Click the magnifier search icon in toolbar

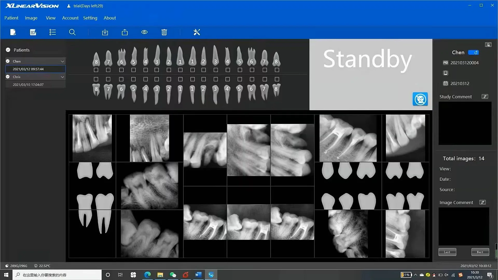(x=72, y=32)
